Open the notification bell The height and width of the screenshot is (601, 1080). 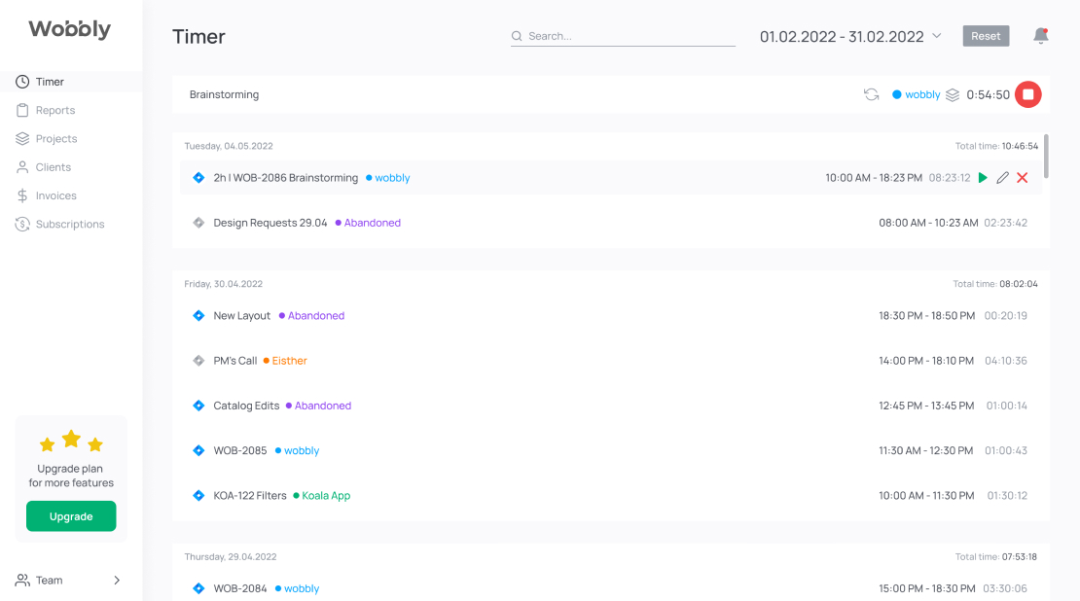[1041, 36]
